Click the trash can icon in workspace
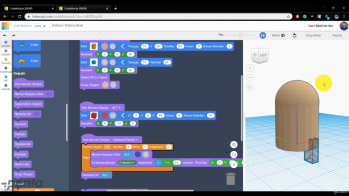 (231, 179)
